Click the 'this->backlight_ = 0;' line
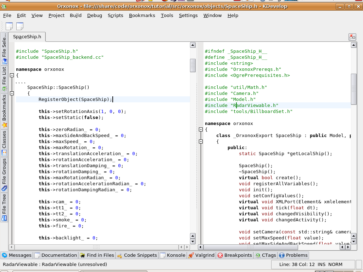The height and width of the screenshot is (272, 363). click(x=68, y=238)
